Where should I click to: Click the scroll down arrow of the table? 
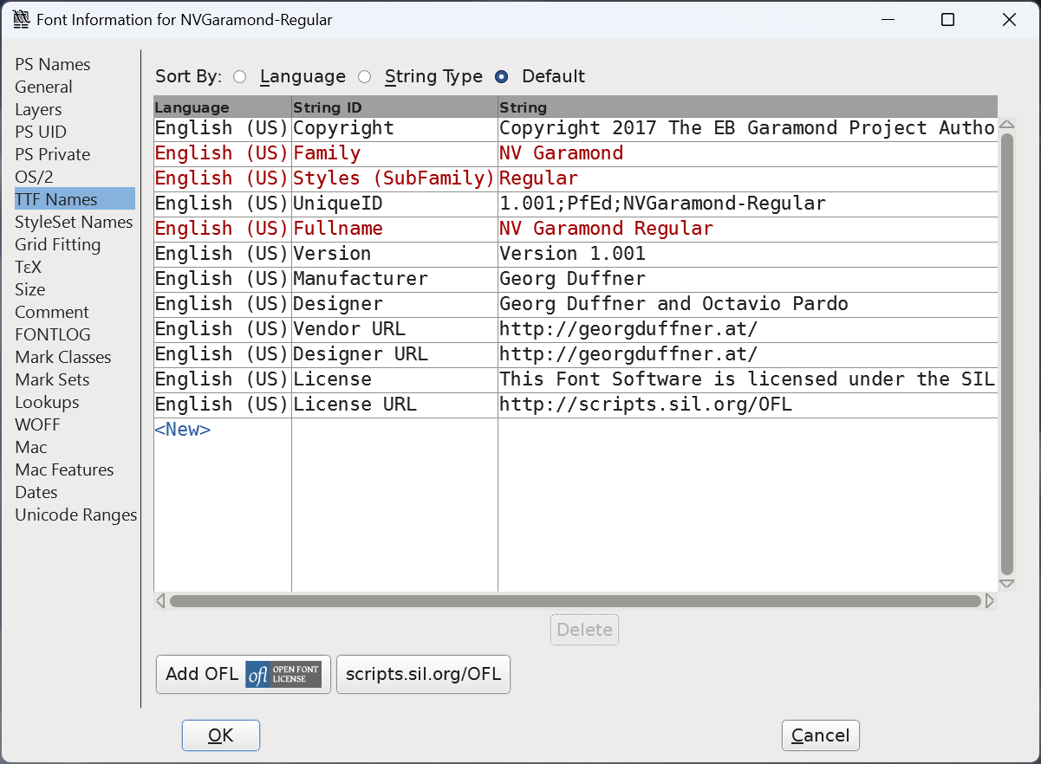(x=1007, y=584)
